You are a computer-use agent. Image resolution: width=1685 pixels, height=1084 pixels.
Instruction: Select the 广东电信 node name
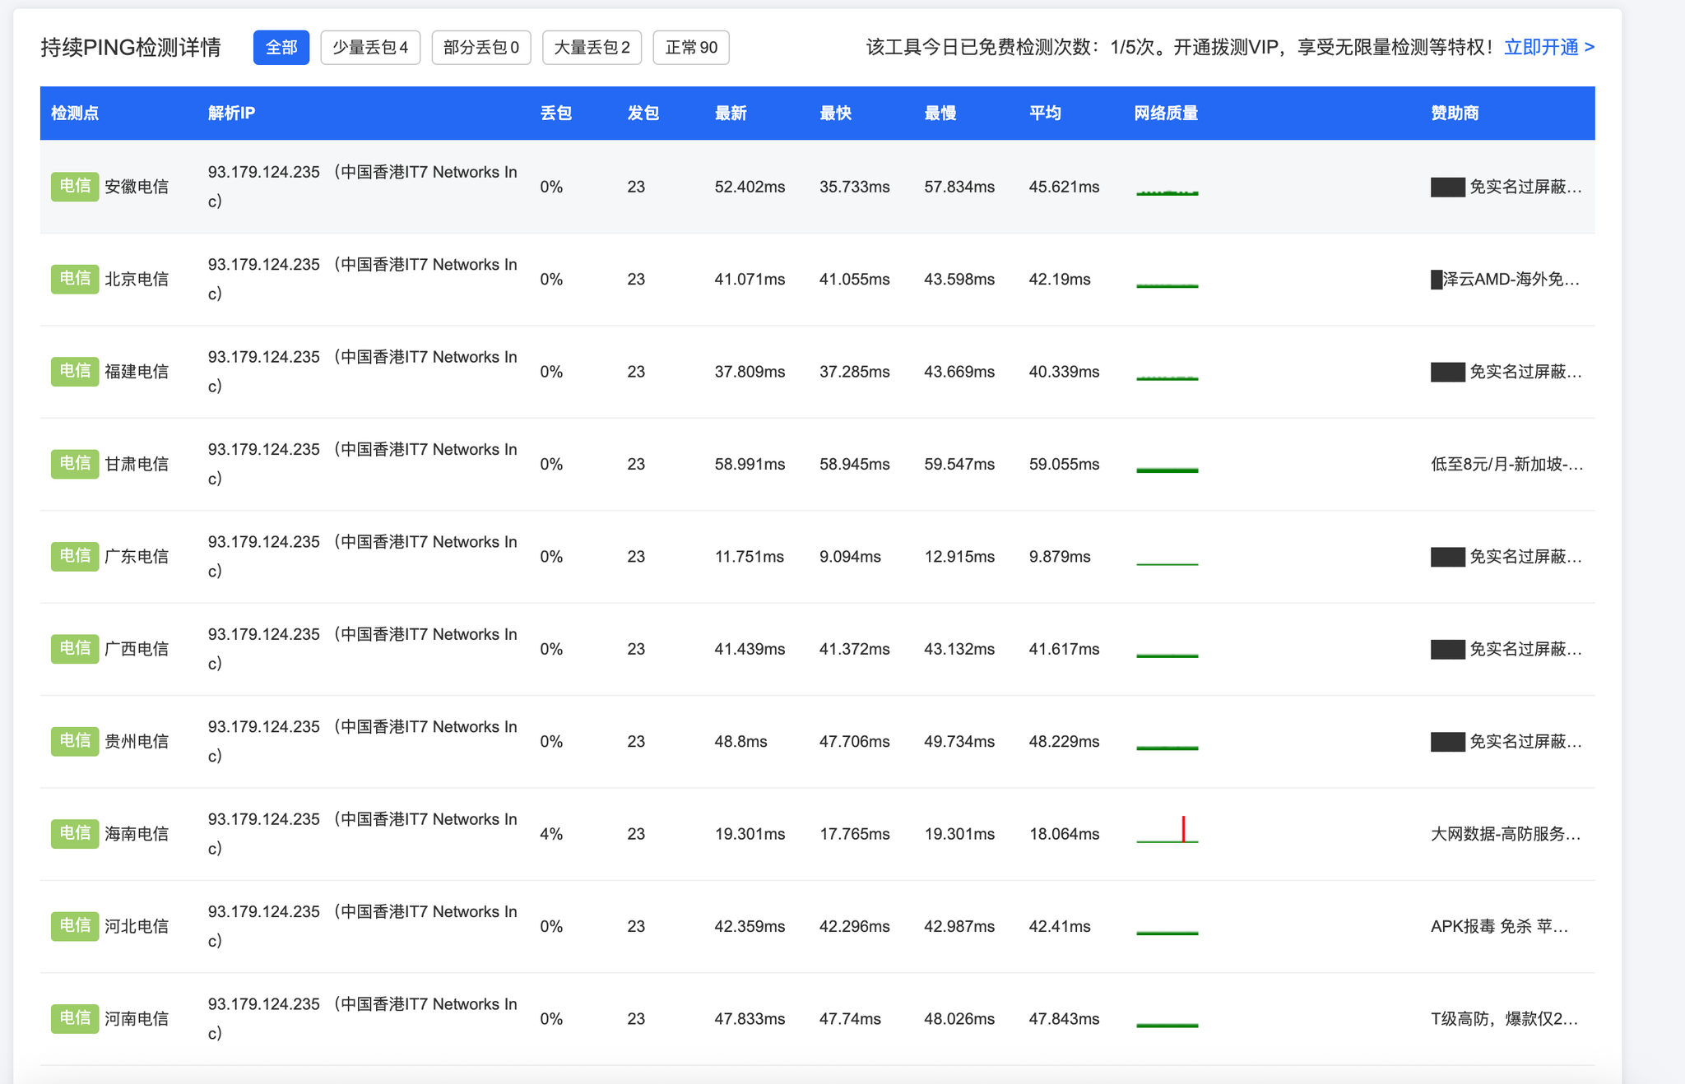pos(137,556)
